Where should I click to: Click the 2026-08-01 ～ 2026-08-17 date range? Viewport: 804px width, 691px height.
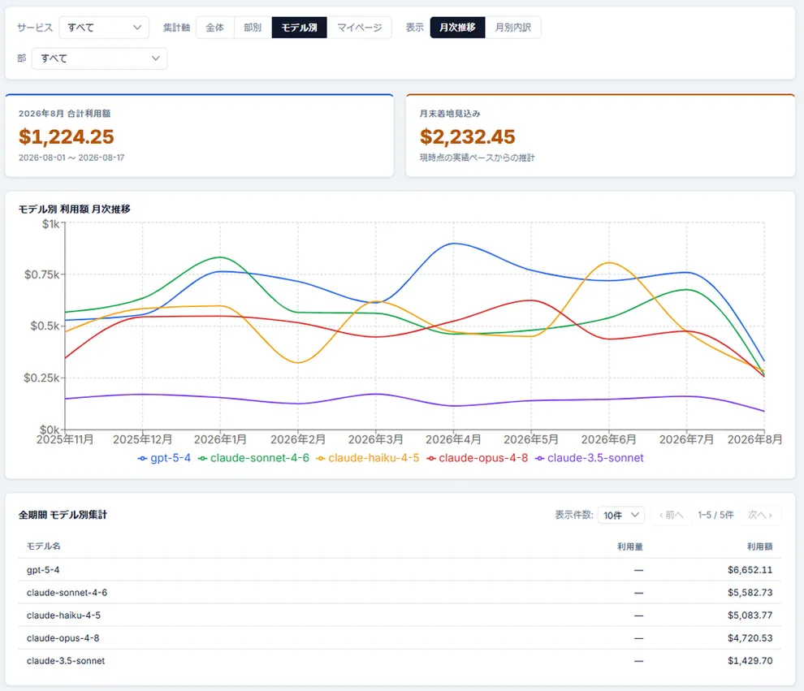(71, 158)
